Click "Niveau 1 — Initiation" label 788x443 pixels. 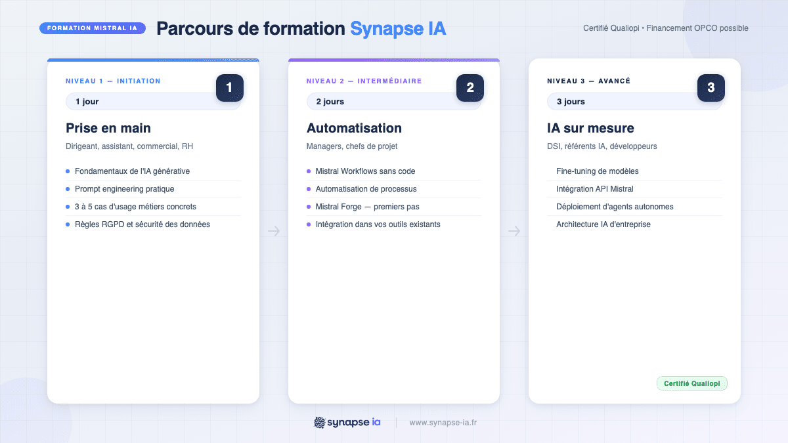[113, 81]
